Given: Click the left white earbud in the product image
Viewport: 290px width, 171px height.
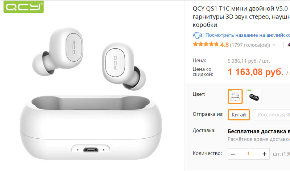Looking at the screenshot, I should click(x=58, y=52).
